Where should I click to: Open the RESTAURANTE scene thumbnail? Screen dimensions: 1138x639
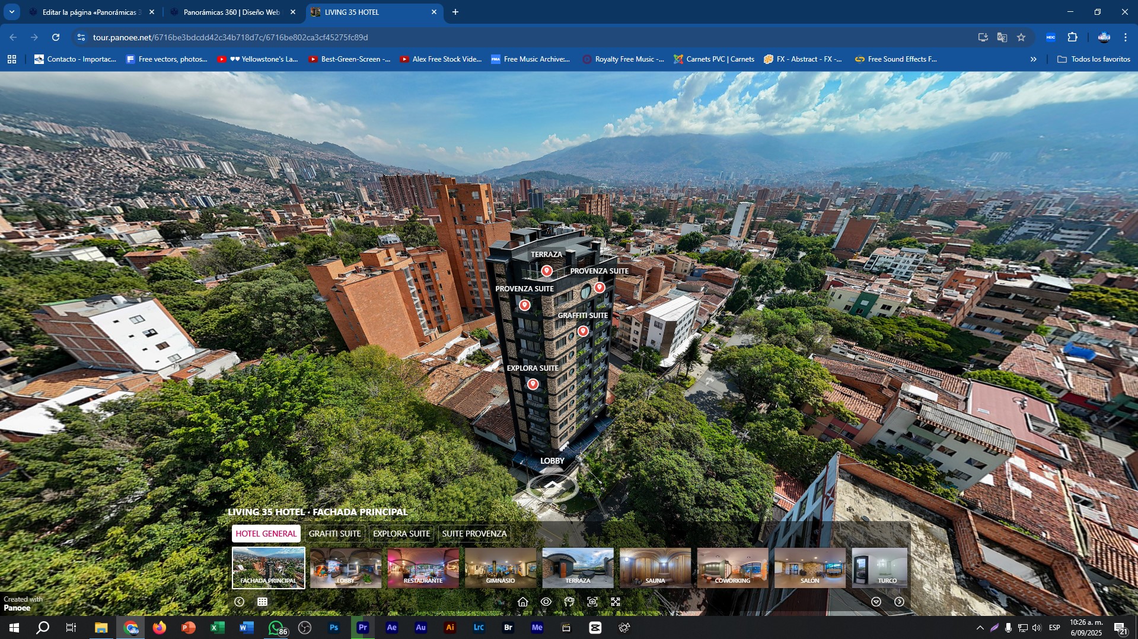click(x=423, y=567)
